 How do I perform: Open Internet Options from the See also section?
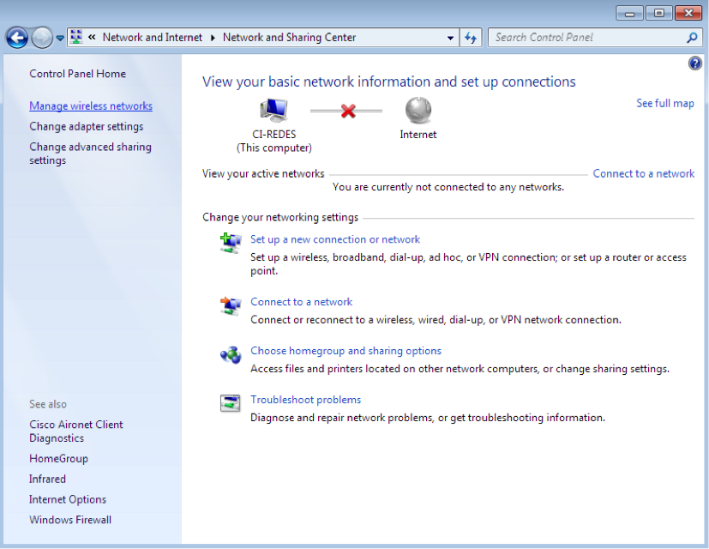click(68, 498)
